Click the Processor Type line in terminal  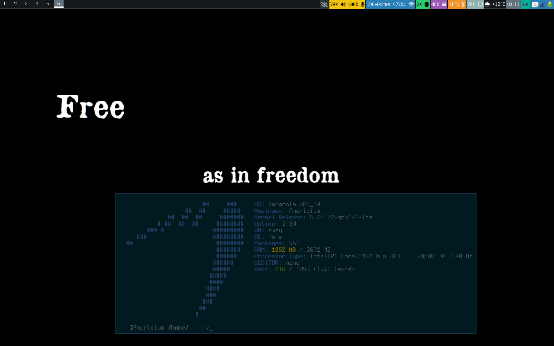click(364, 256)
